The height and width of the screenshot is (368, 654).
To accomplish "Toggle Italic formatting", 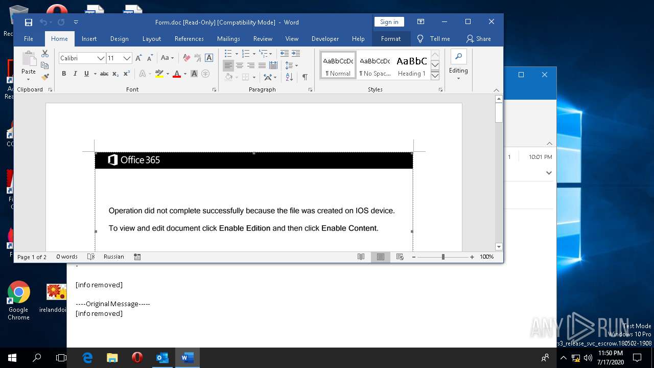I will [x=75, y=74].
